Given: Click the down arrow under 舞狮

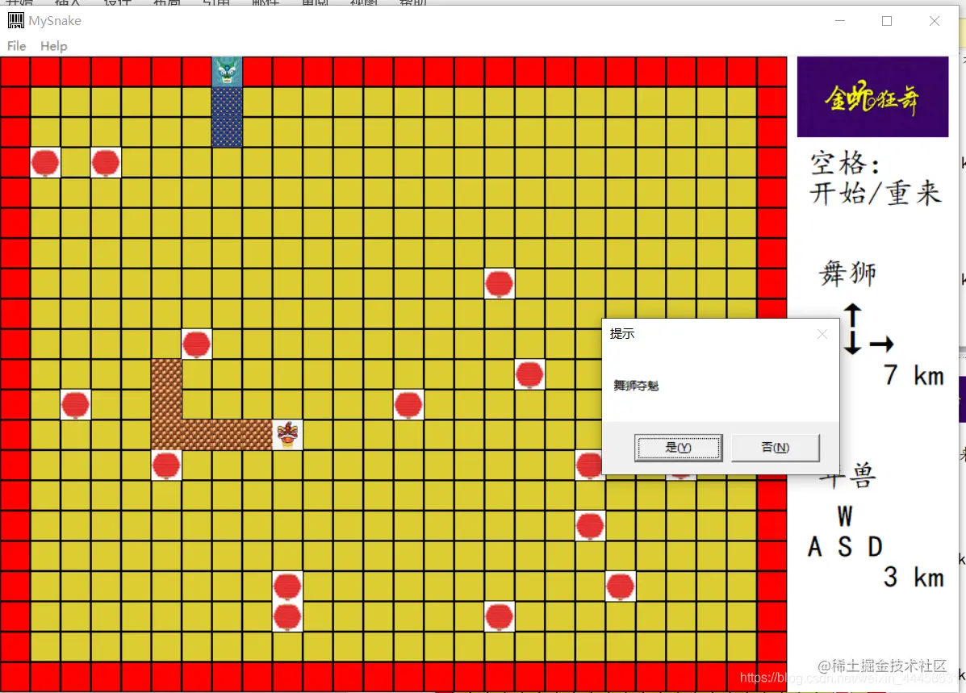Looking at the screenshot, I should click(853, 343).
